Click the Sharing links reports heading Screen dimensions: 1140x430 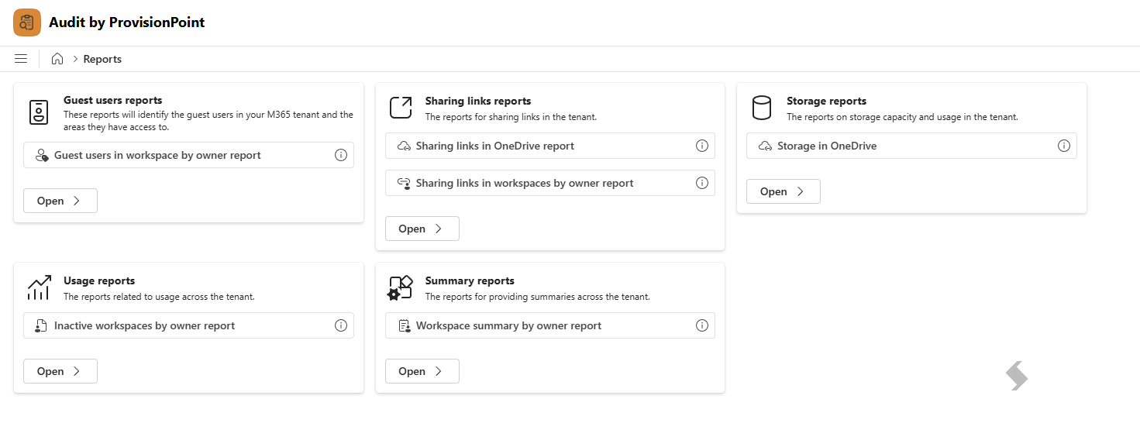[x=478, y=101]
